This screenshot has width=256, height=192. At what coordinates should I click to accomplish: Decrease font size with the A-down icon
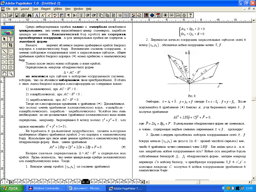coord(49,15)
